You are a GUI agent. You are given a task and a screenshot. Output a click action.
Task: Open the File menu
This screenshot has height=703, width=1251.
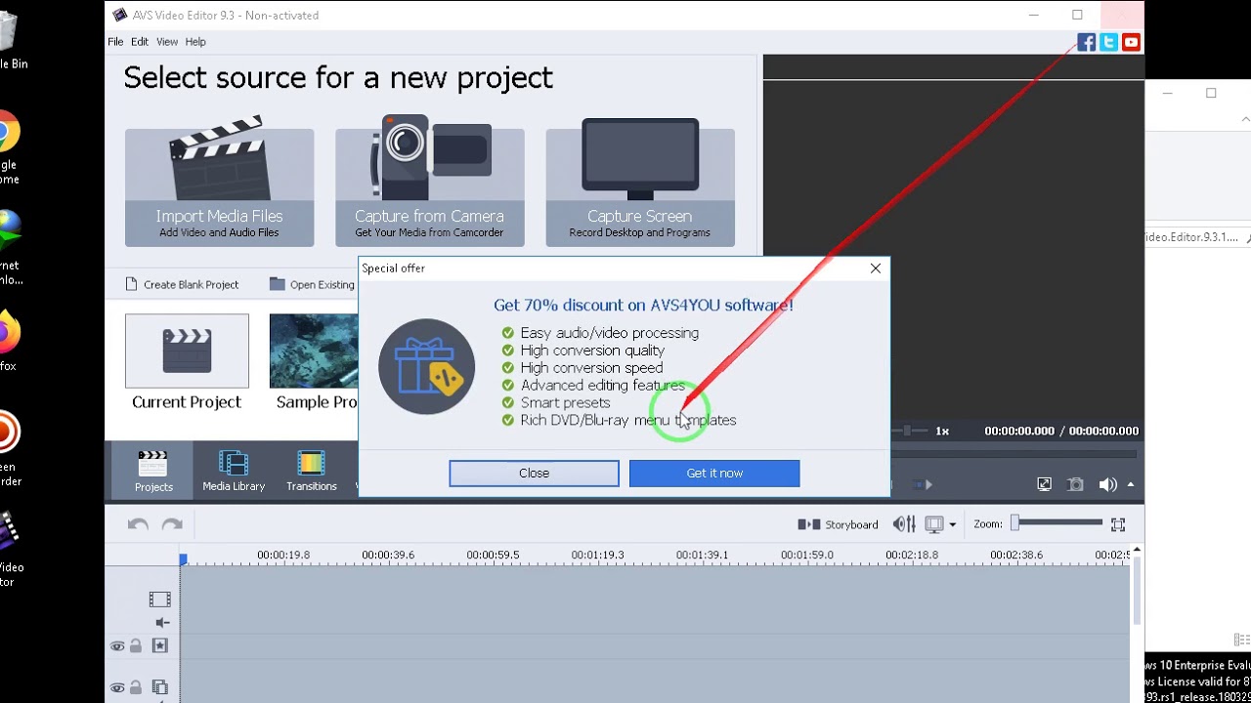(x=115, y=42)
